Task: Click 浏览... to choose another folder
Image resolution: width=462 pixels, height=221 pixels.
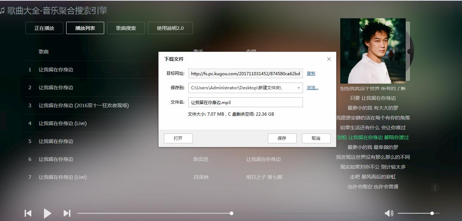Action: tap(312, 88)
